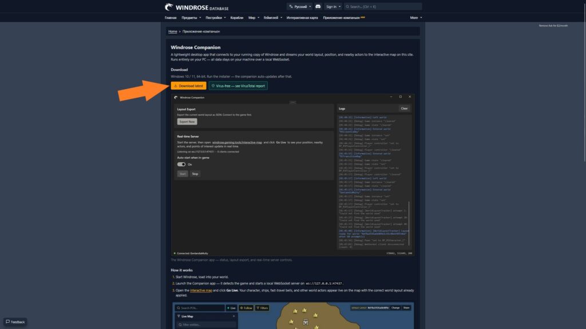Image resolution: width=586 pixels, height=329 pixels.
Task: Click the NEW badge beside Приложение-компаньон
Action: 363,17
